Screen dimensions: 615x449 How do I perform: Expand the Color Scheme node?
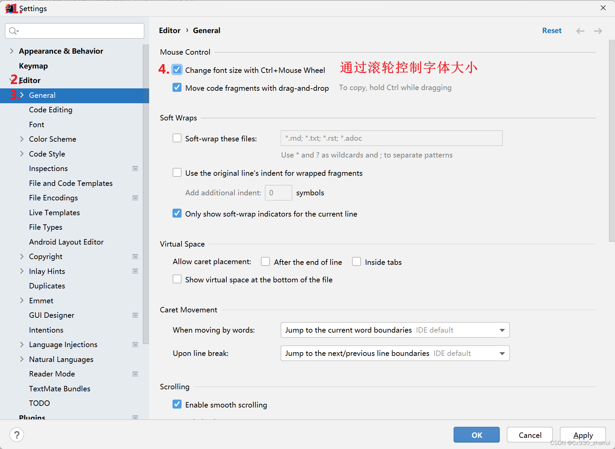[22, 139]
